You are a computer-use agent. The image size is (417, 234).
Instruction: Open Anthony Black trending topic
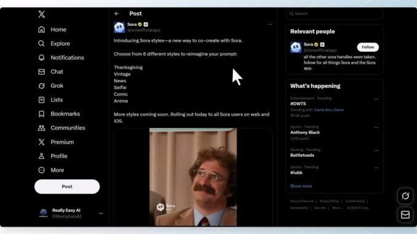click(x=305, y=132)
